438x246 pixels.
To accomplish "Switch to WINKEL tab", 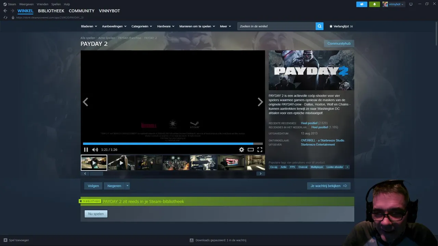I will point(25,11).
